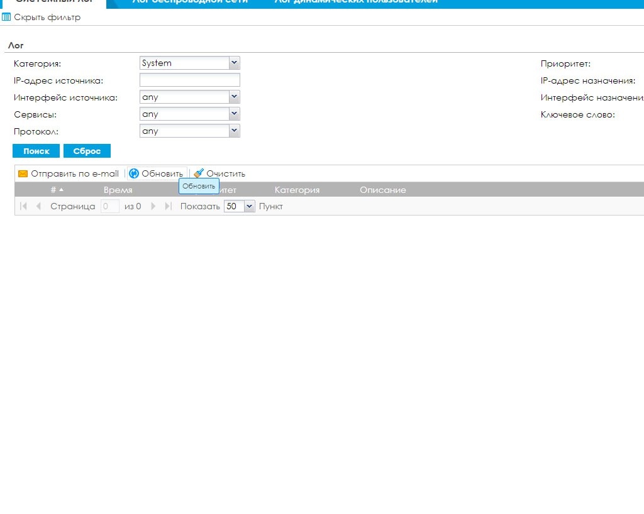Click the Лог section heading
The image size is (644, 514).
point(16,45)
